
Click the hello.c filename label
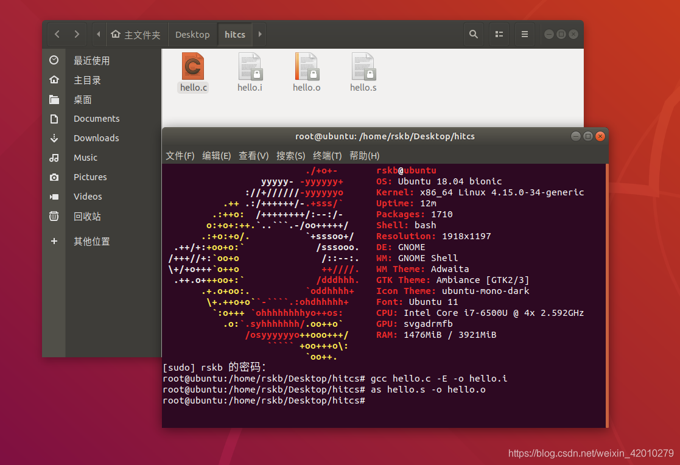click(194, 88)
